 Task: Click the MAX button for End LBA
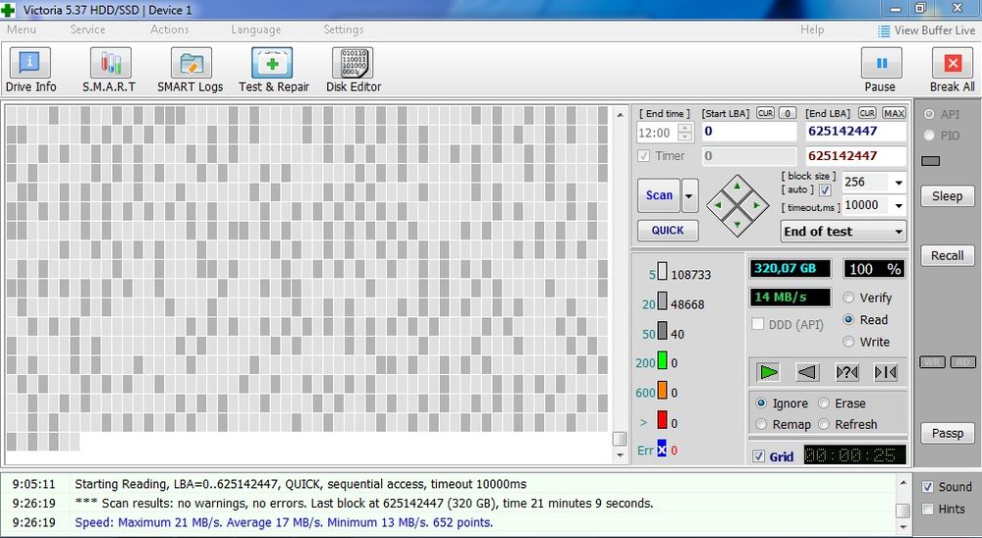[x=894, y=113]
